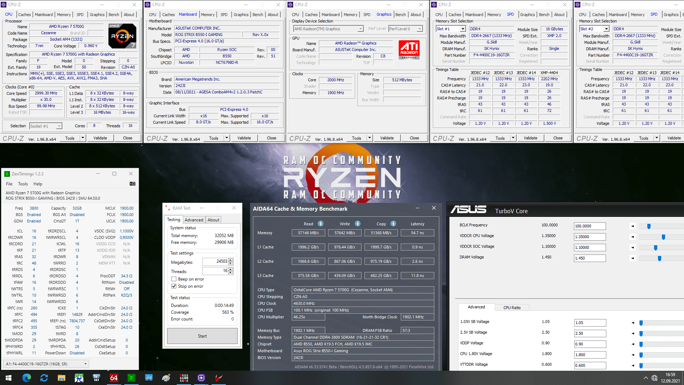The height and width of the screenshot is (385, 684).
Task: Click the DRAM Voltage slider handle
Action: click(x=659, y=258)
